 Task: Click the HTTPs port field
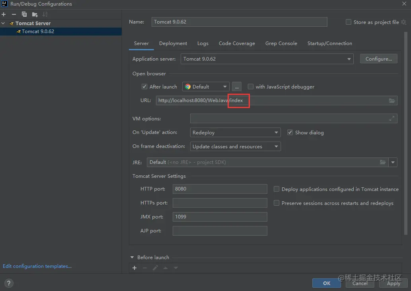click(x=220, y=203)
